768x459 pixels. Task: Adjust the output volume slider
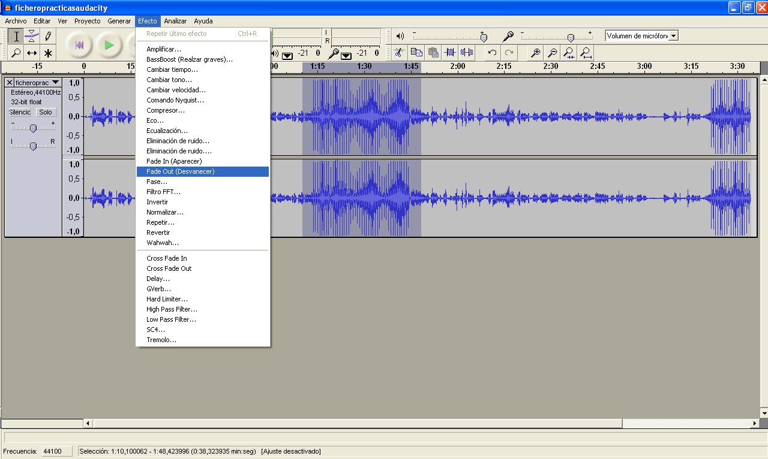[x=483, y=38]
